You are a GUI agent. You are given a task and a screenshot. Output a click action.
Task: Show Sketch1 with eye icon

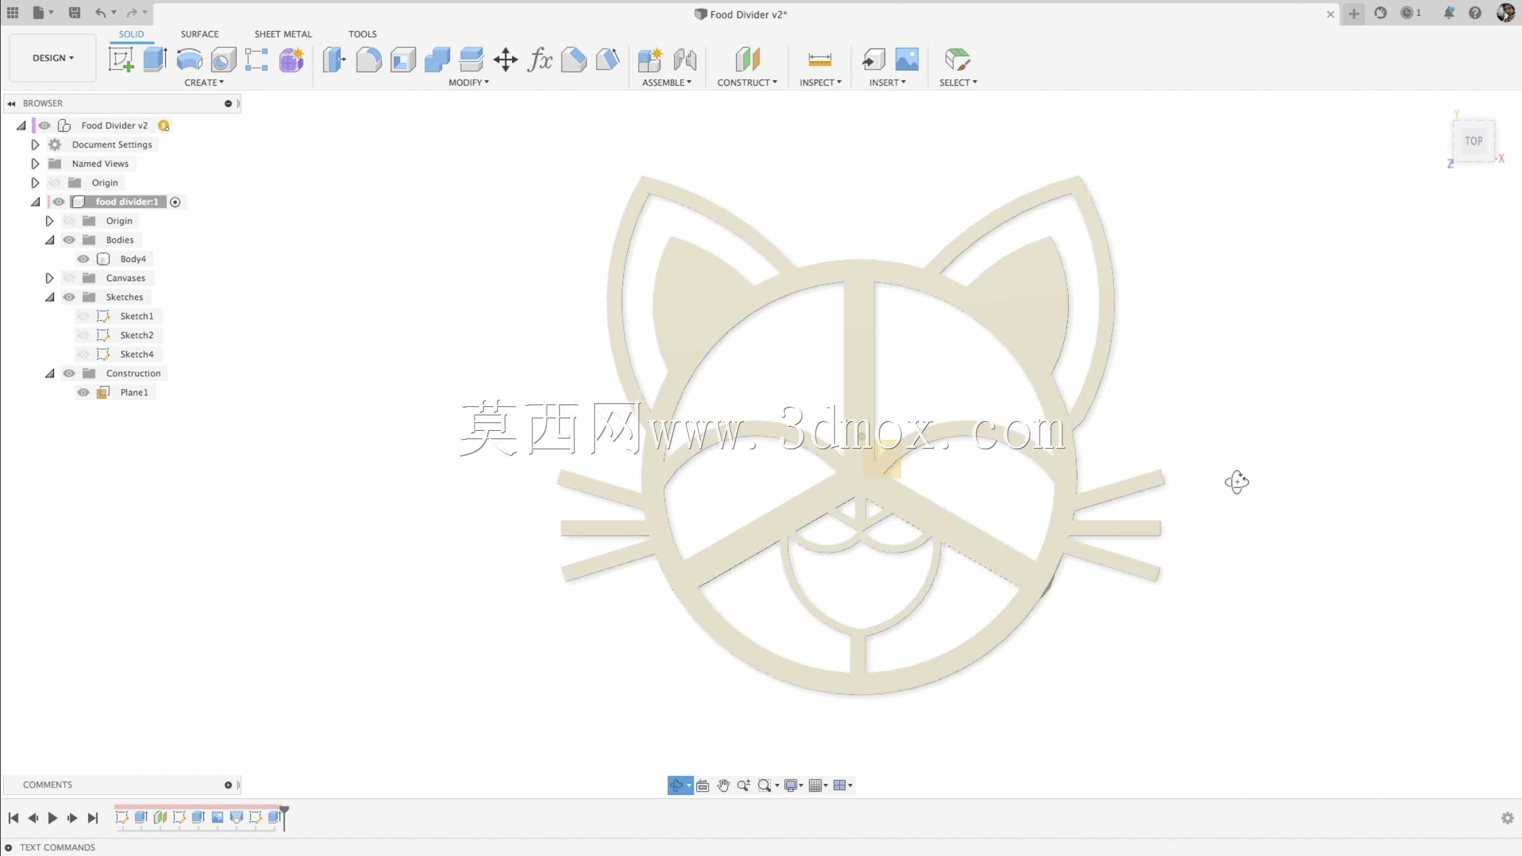point(83,316)
